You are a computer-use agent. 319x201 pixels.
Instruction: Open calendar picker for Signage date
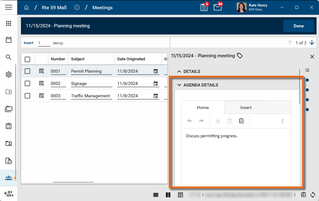tap(156, 83)
